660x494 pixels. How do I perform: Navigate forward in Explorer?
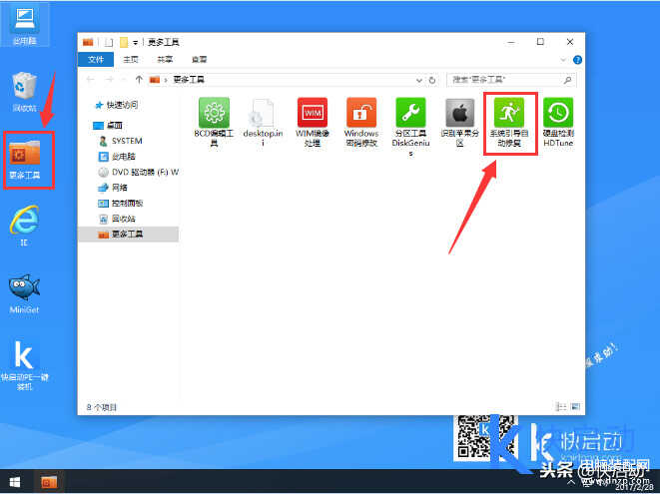coord(110,80)
